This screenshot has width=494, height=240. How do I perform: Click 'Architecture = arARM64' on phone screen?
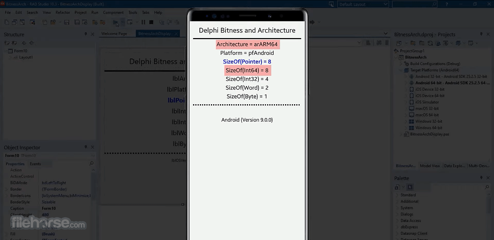click(x=247, y=44)
